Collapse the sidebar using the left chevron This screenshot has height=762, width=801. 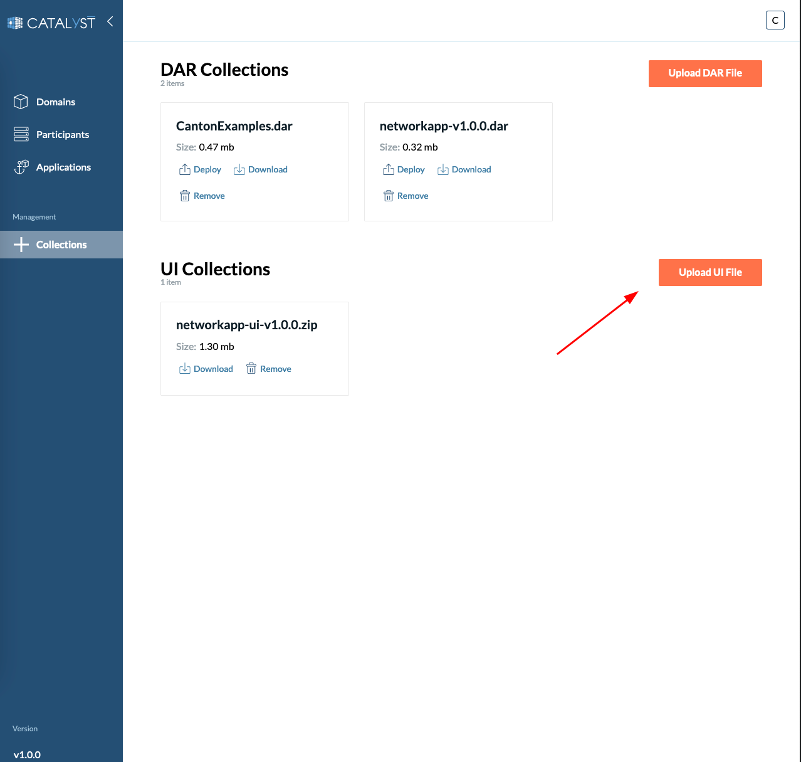[x=110, y=21]
